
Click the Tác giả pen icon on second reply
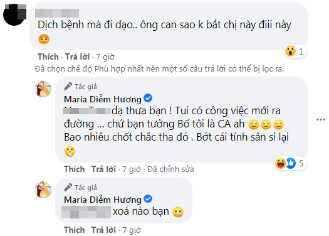pos(68,187)
